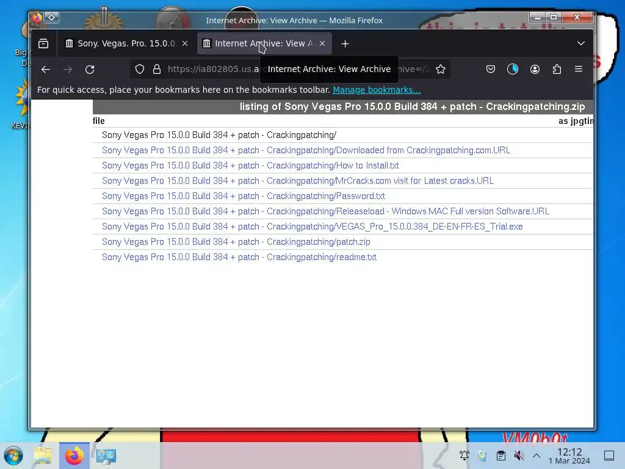Select the Crackingpatching/ folder row text
625x469 pixels.
[x=219, y=135]
